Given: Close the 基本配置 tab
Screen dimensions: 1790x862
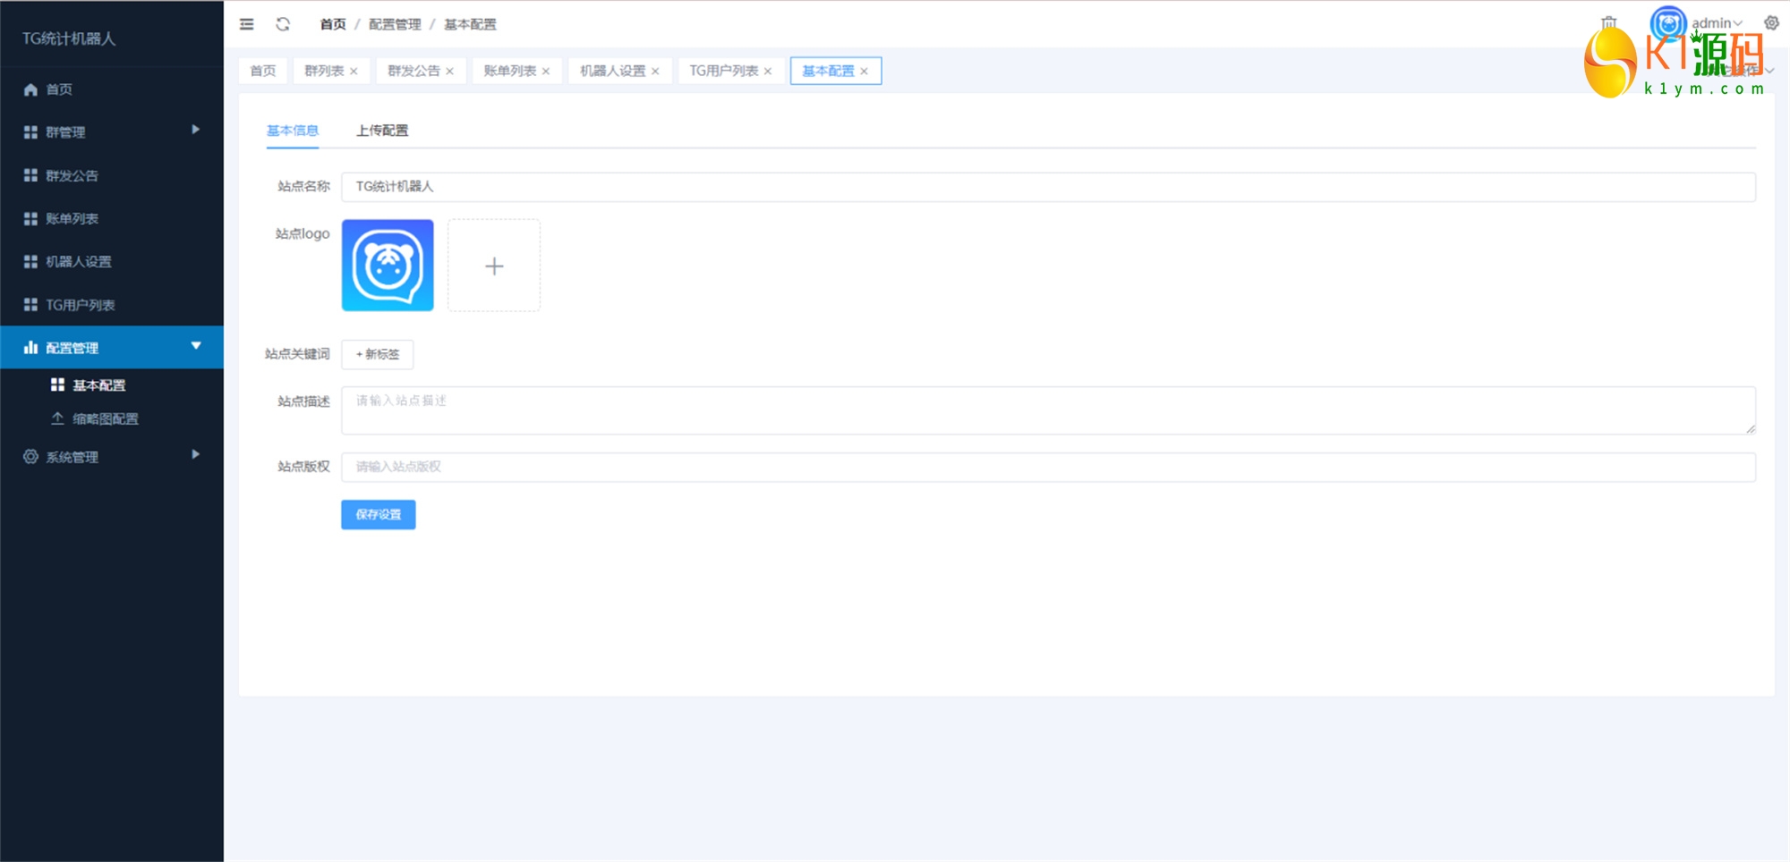Looking at the screenshot, I should [865, 72].
